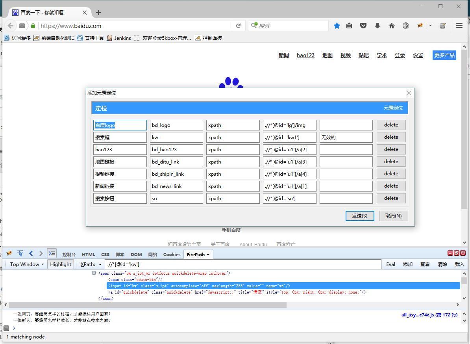Screen dimensions: 470x344
Task: Click the FirePath XPath input field
Action: [243, 264]
